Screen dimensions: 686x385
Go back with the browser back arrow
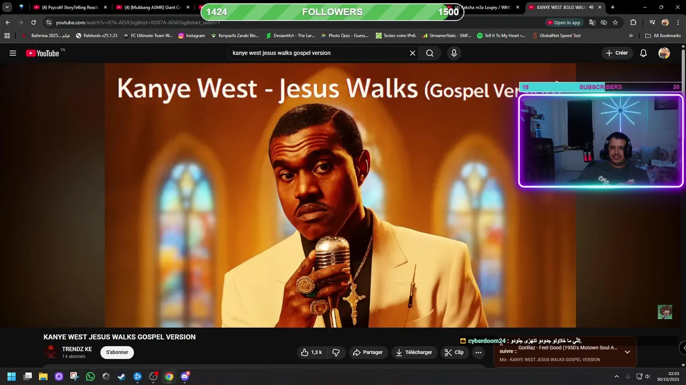pyautogui.click(x=8, y=22)
